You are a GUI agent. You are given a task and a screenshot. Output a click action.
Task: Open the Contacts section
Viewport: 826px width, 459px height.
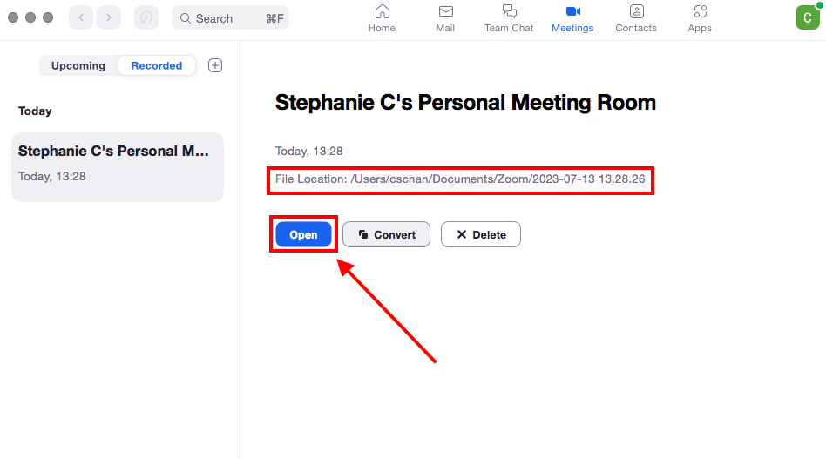coord(636,19)
